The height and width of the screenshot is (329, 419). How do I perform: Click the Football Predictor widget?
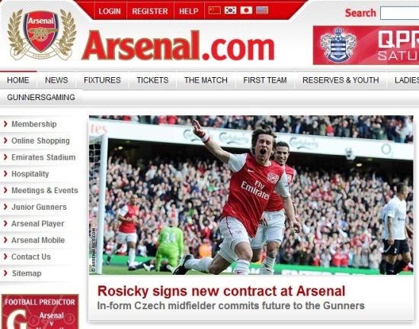pos(40,311)
